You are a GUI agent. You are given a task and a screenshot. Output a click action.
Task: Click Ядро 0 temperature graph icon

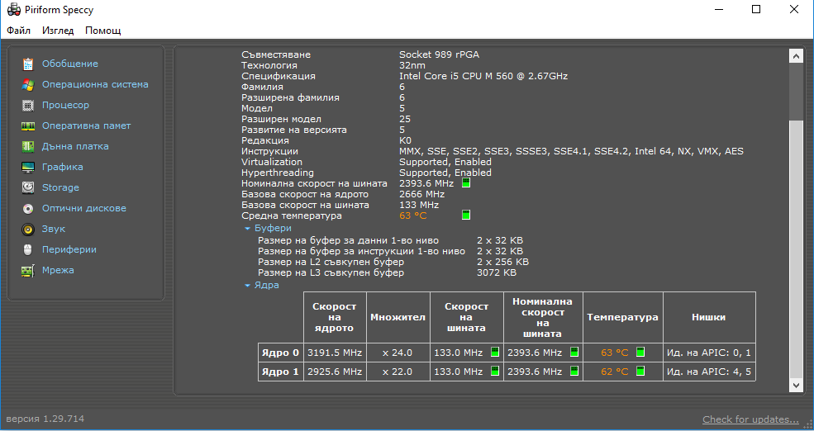coord(640,353)
